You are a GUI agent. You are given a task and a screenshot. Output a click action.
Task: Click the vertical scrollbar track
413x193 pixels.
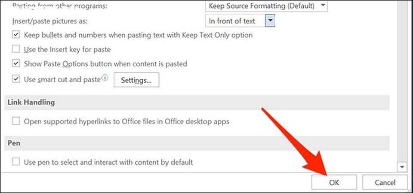point(403,86)
